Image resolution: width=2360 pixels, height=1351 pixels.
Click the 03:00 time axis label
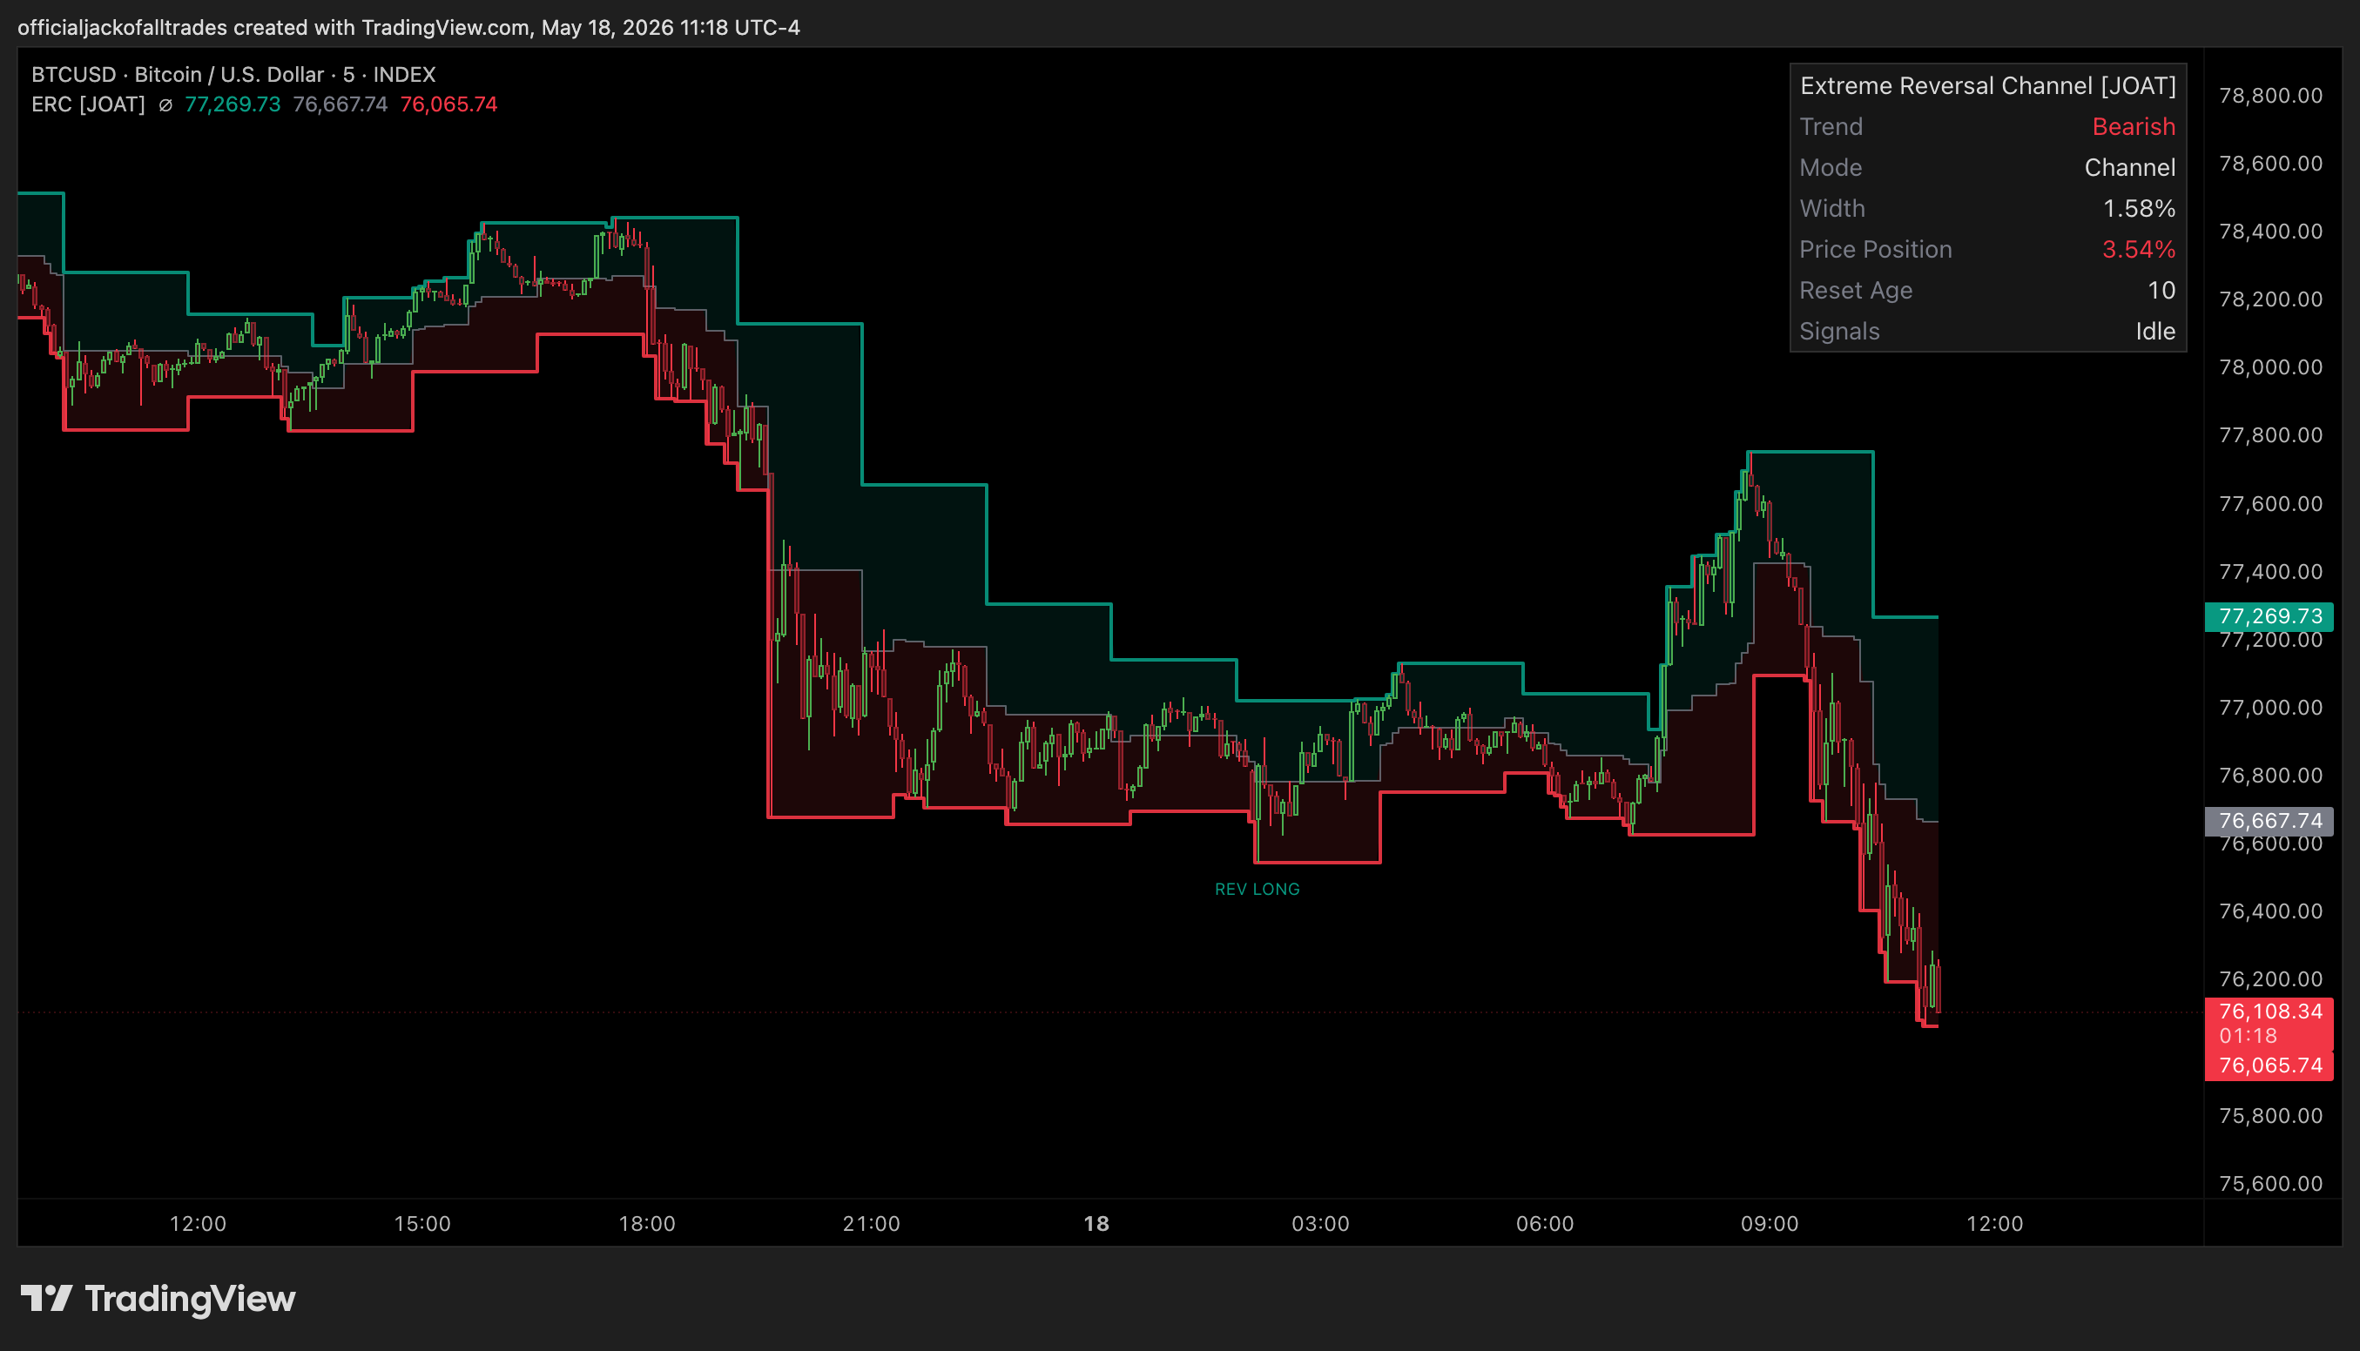point(1320,1224)
